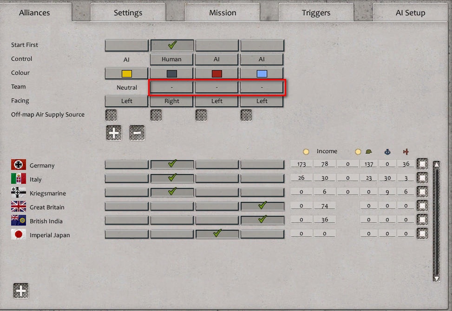
Task: Set team for the blue alliance
Action: (262, 87)
